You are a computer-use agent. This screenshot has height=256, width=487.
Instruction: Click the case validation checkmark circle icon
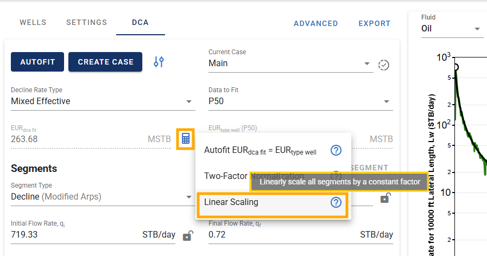point(384,65)
